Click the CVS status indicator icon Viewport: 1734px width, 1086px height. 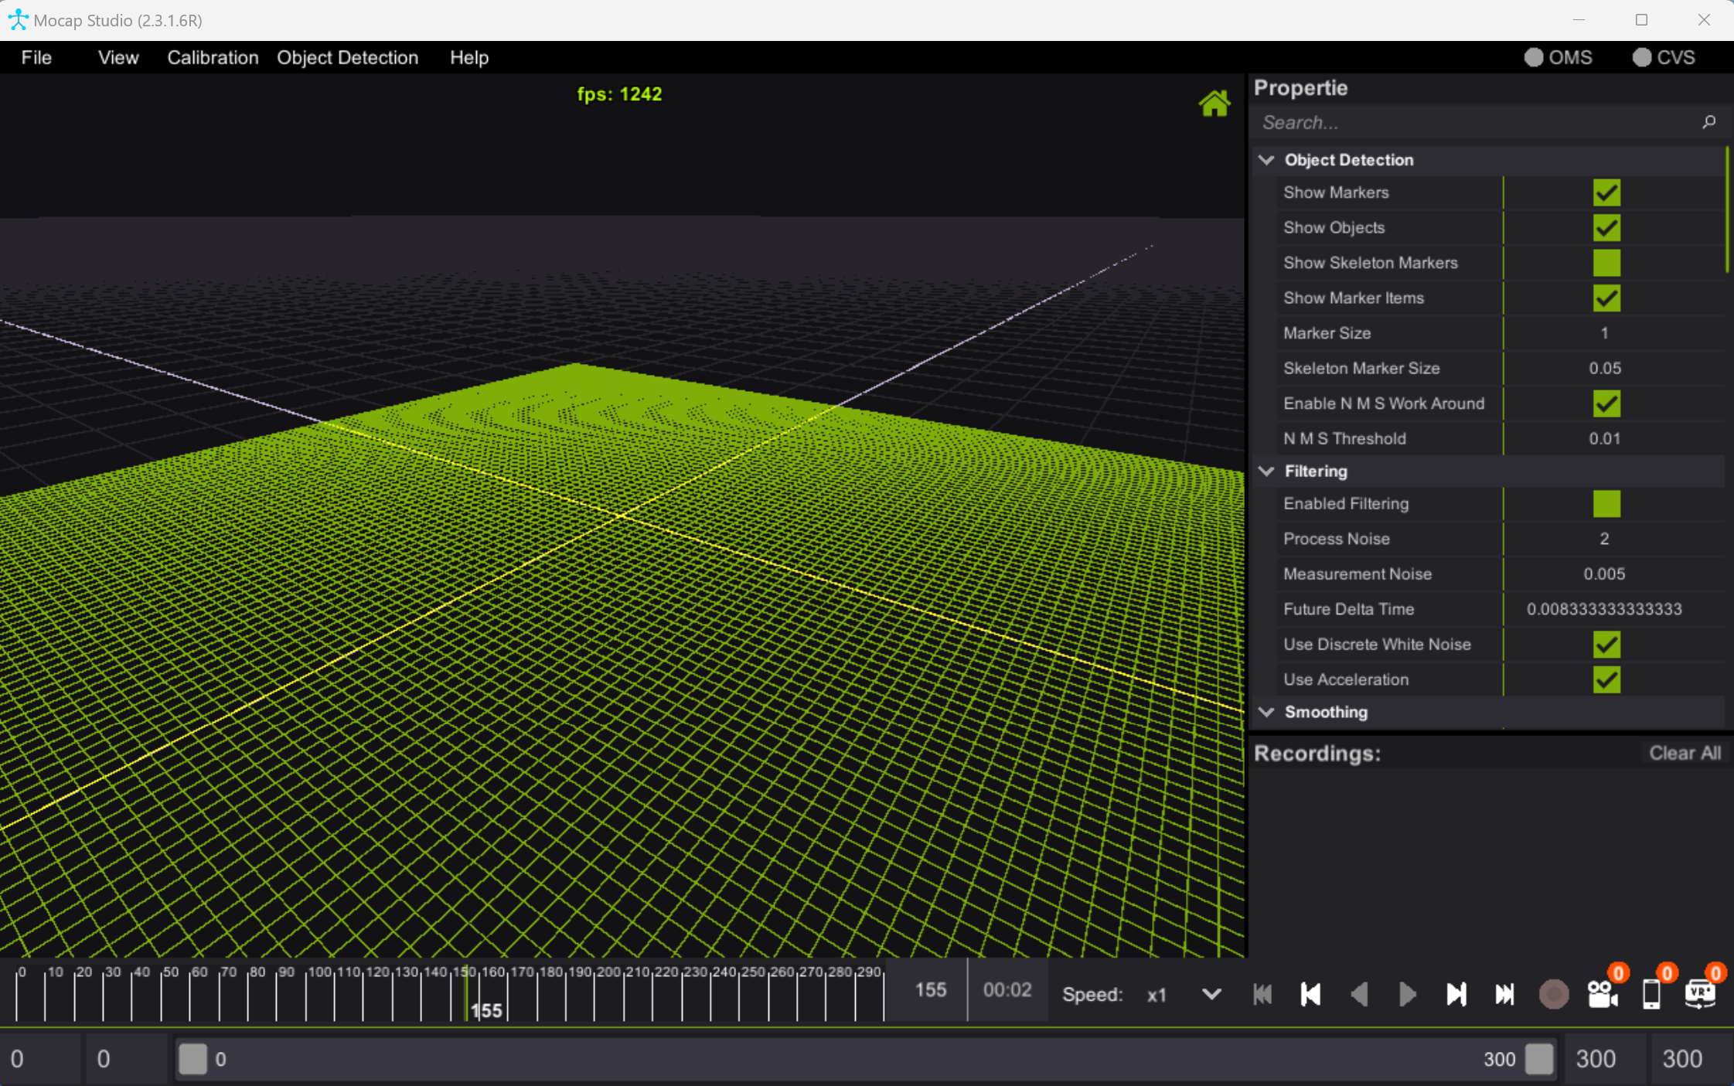coord(1640,56)
